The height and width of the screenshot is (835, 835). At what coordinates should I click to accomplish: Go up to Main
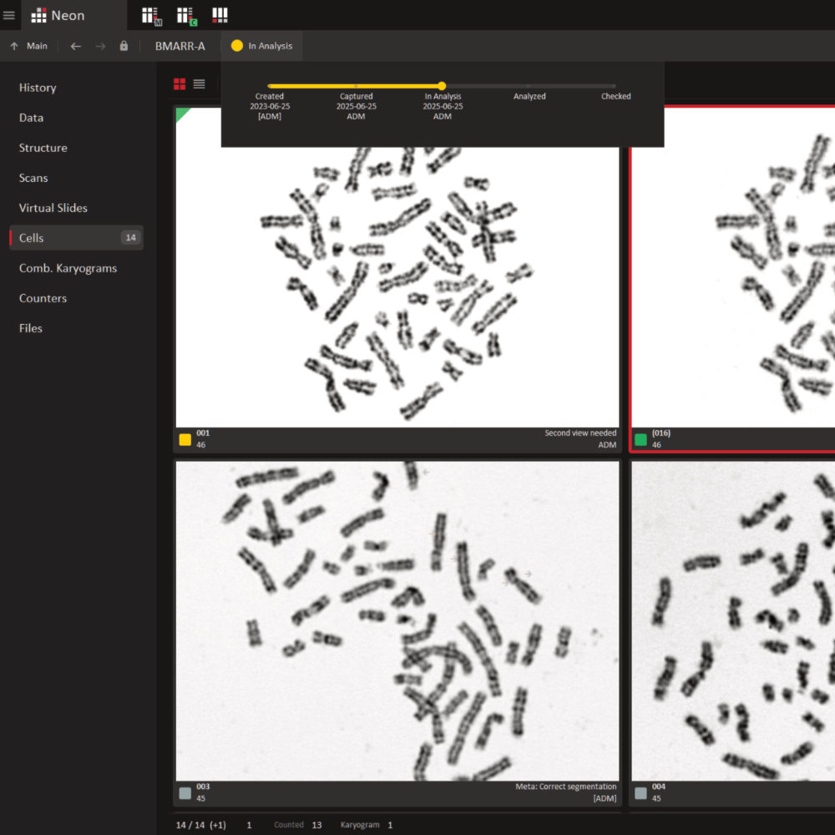(29, 46)
